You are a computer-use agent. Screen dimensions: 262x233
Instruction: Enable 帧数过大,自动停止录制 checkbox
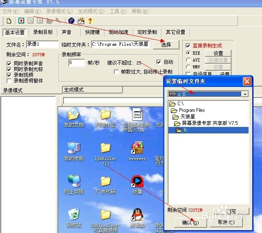[x=116, y=72]
